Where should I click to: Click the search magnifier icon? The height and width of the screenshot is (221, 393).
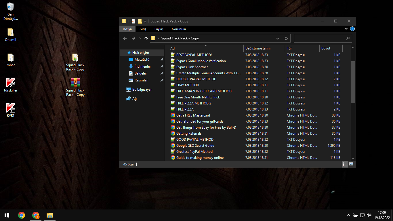click(x=348, y=38)
